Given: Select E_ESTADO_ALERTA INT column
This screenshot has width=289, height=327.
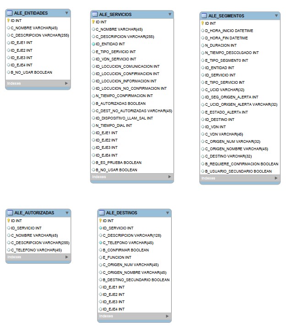Looking at the screenshot, I should [226, 112].
